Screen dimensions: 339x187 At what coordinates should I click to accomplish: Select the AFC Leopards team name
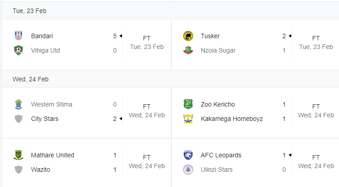(221, 155)
